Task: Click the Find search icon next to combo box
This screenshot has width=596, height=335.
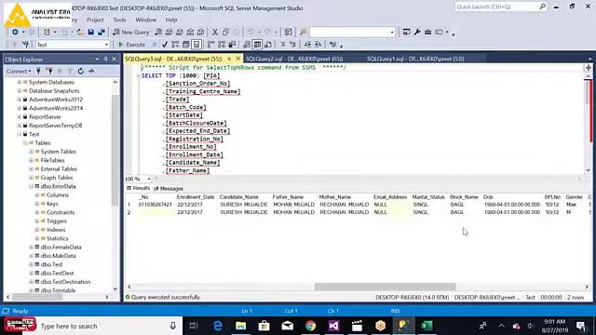Action: 303,33
